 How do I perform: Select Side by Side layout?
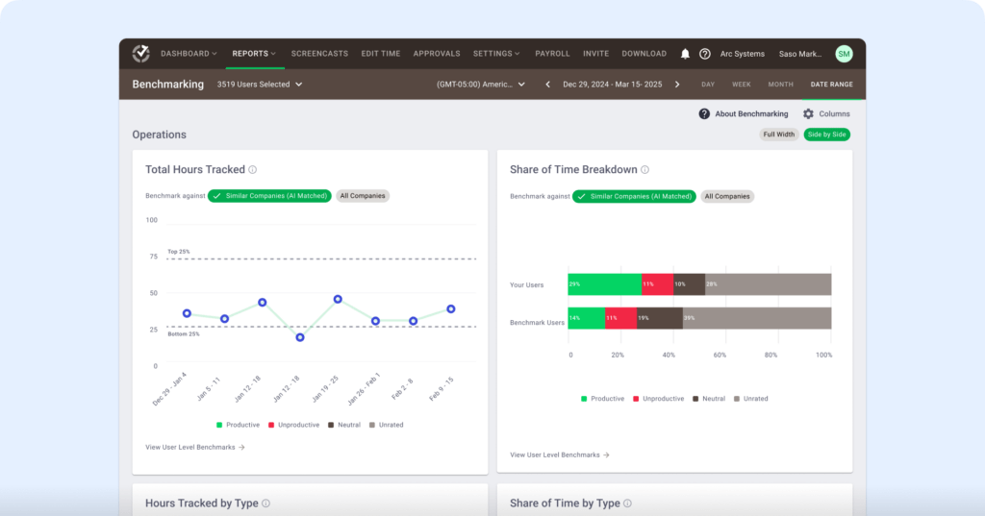(x=827, y=135)
